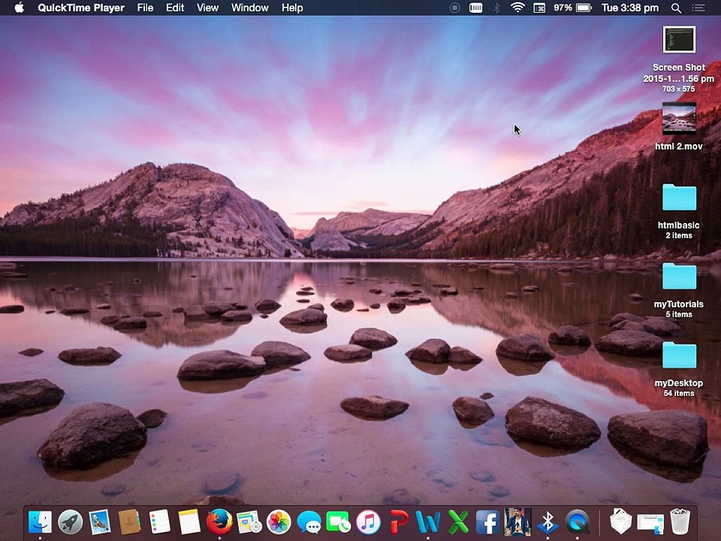Image resolution: width=721 pixels, height=541 pixels.
Task: Open the Apple menu
Action: pos(19,8)
